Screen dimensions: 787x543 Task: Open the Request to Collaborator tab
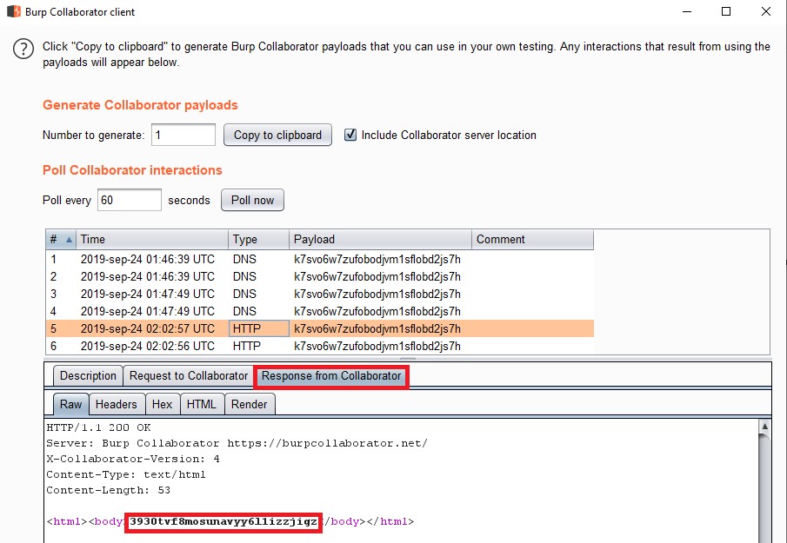click(189, 375)
